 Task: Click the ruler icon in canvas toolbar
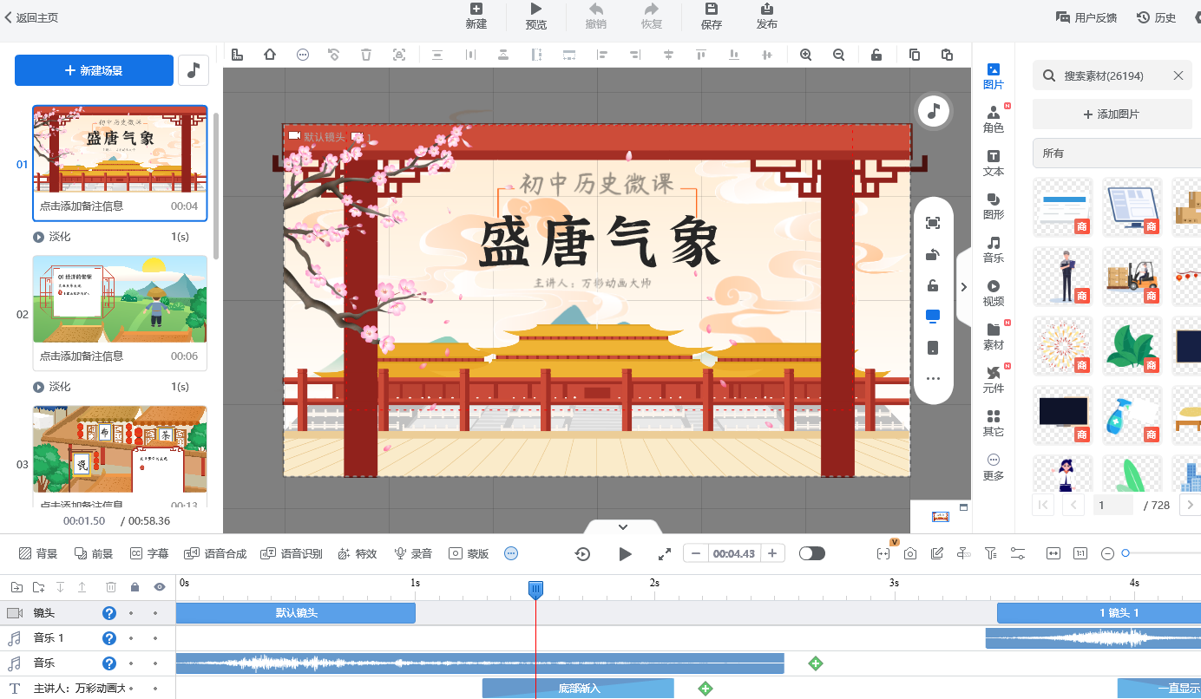(x=237, y=55)
